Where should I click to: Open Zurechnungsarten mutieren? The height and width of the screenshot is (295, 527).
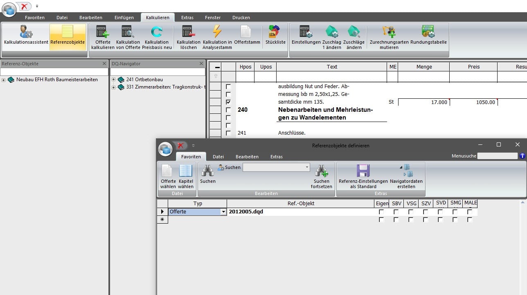pos(389,37)
